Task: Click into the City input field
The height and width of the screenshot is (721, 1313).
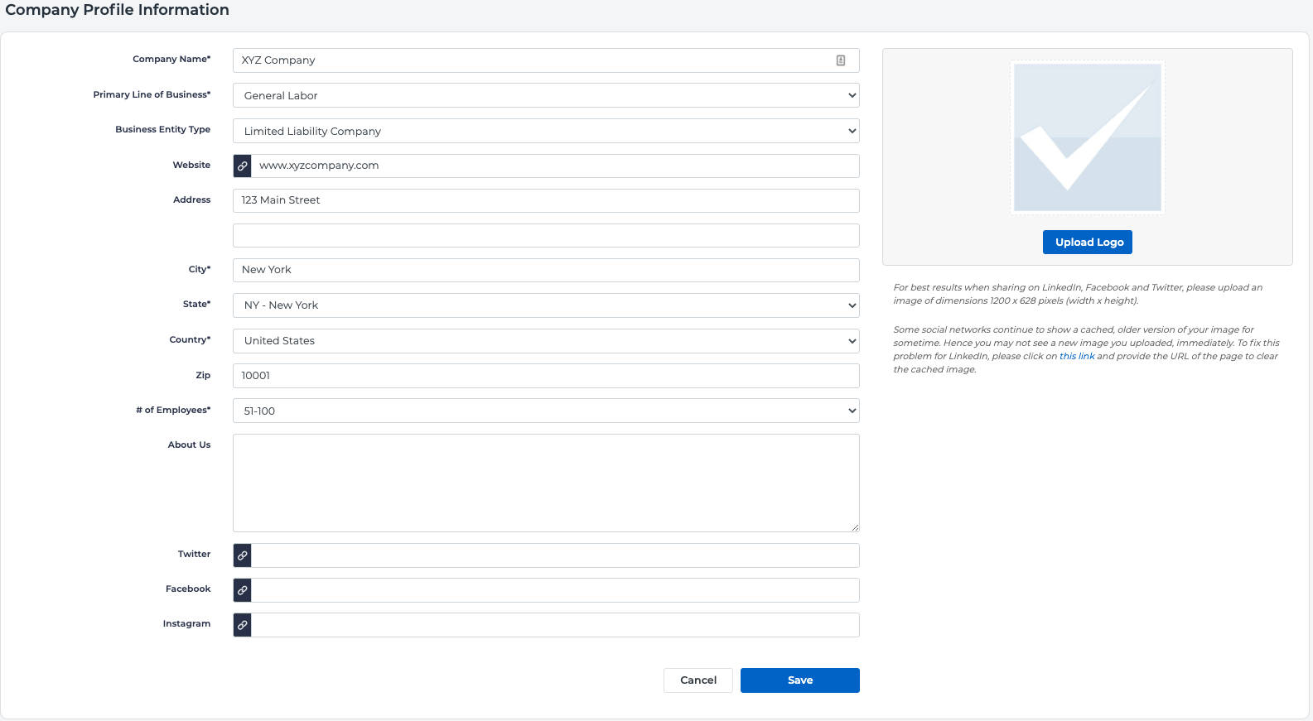Action: click(545, 271)
